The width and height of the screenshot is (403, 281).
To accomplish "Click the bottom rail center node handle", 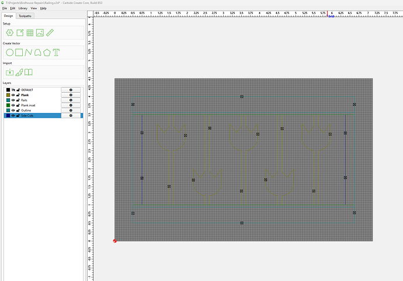I will 242,223.
